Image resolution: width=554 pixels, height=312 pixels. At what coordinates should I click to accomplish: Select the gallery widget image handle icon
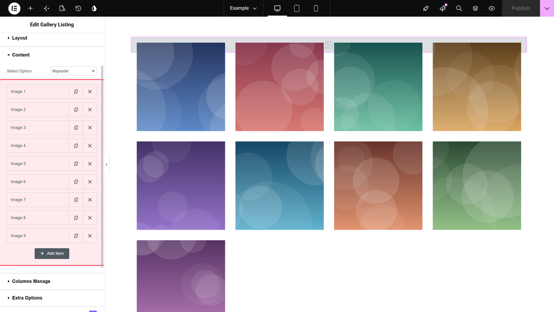329,45
